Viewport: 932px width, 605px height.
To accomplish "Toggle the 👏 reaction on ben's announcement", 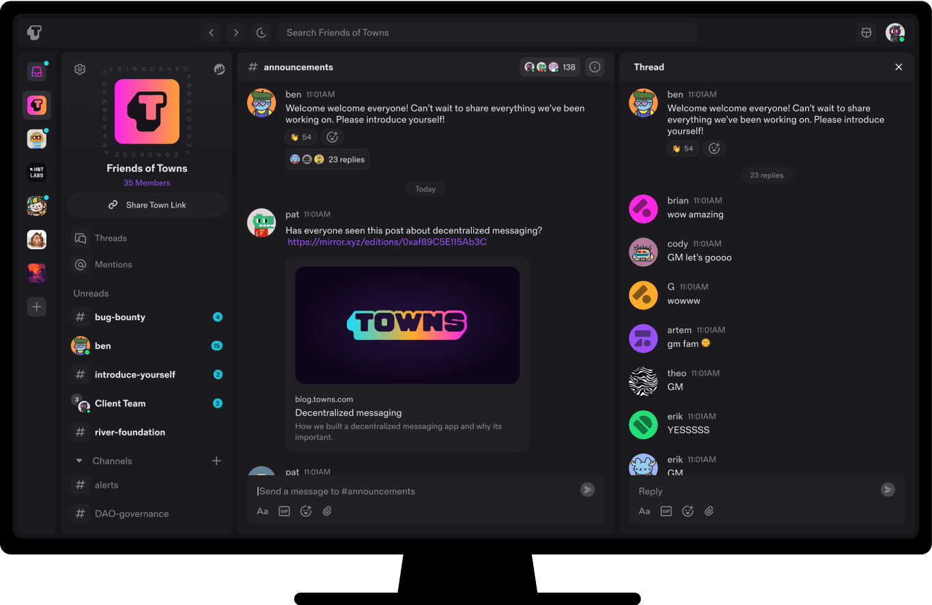I will [x=300, y=137].
